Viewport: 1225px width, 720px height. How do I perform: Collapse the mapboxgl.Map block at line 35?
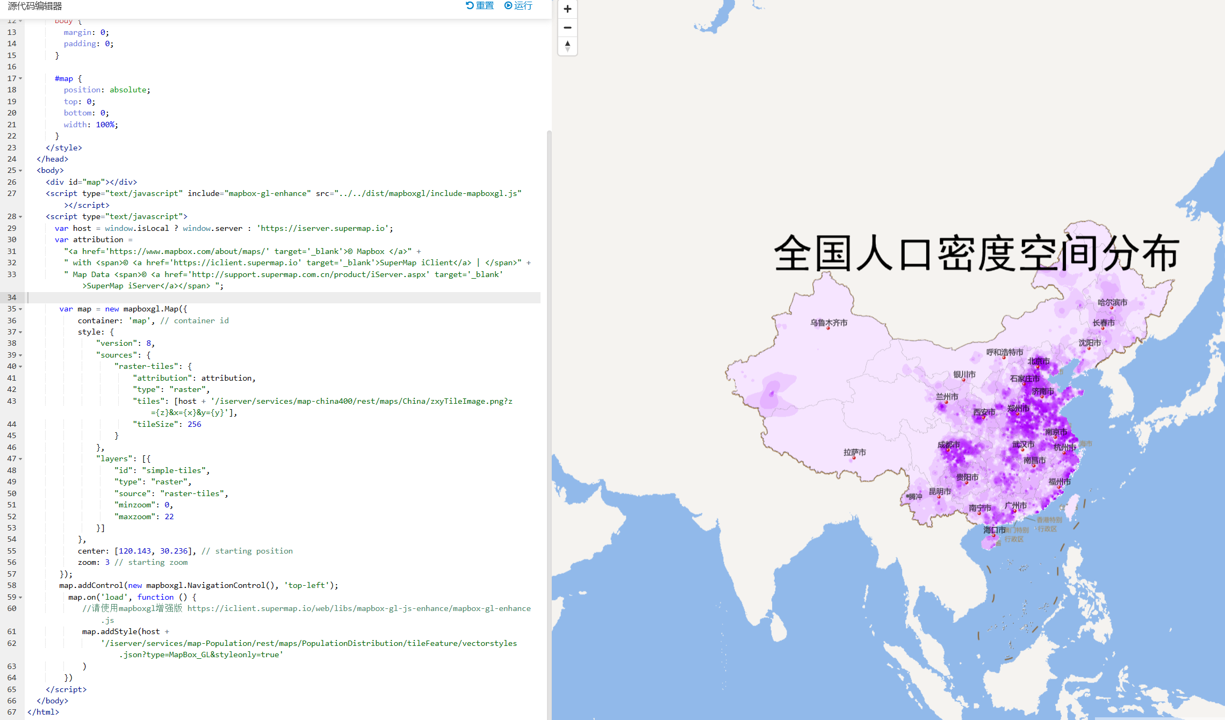[x=20, y=309]
